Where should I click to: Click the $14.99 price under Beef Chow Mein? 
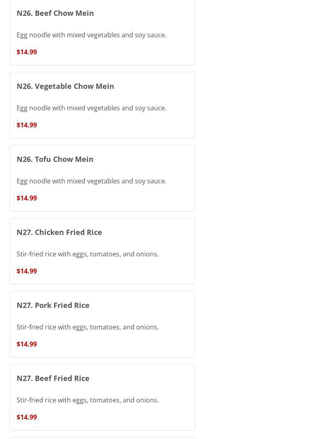click(x=27, y=52)
